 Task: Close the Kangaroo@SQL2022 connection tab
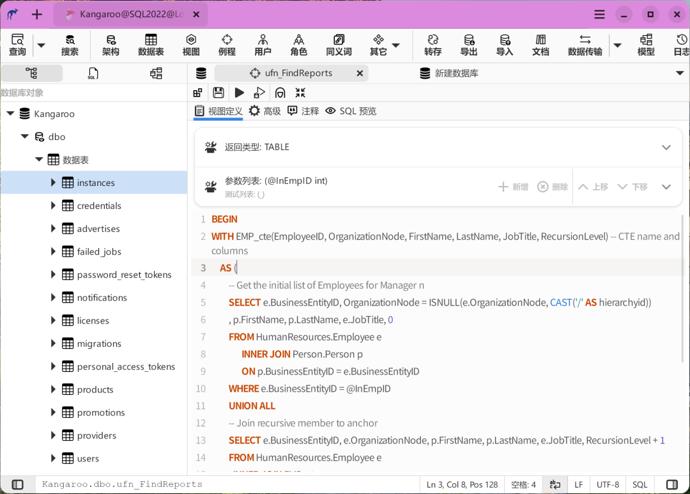(x=196, y=15)
